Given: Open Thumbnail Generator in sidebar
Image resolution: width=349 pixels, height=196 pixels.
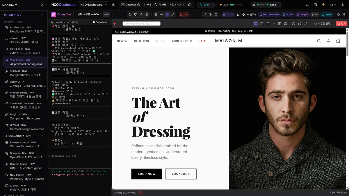Looking at the screenshot, I should (25, 105).
